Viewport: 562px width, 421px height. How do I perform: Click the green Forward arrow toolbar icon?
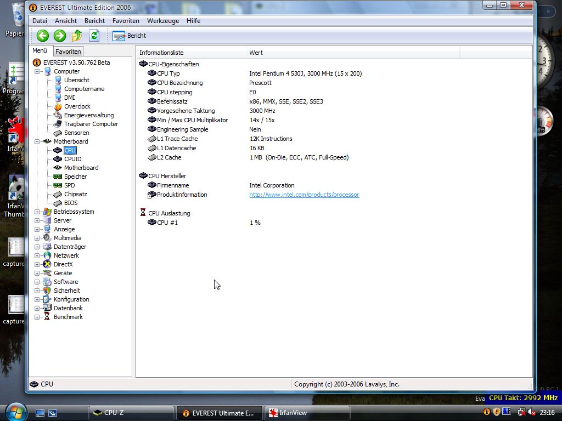60,36
